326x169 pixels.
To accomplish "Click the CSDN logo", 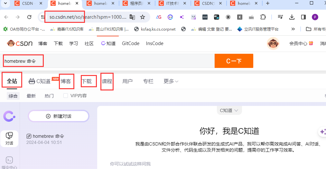I will point(20,43).
